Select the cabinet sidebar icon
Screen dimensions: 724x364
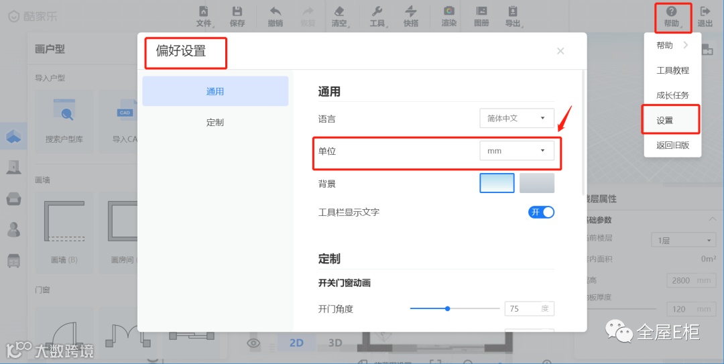[x=13, y=261]
